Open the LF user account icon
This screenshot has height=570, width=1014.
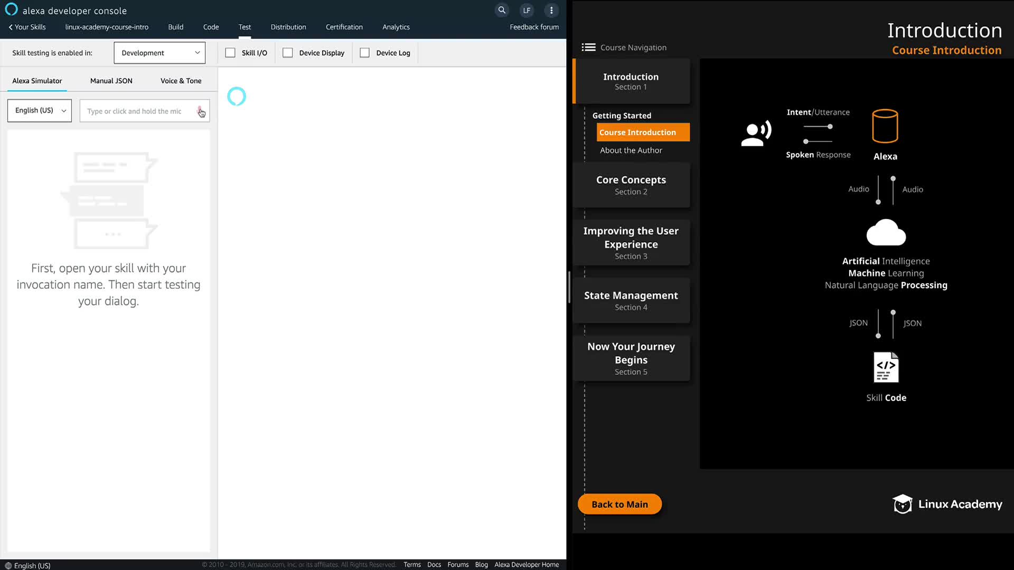(527, 10)
